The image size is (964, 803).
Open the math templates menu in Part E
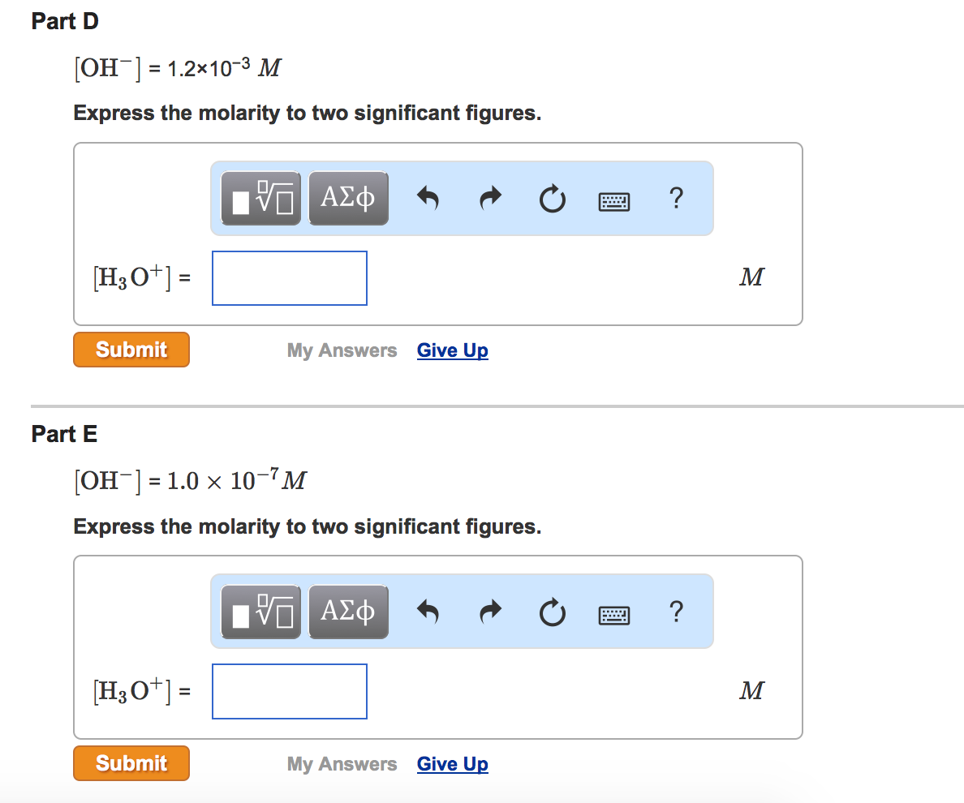click(x=260, y=611)
